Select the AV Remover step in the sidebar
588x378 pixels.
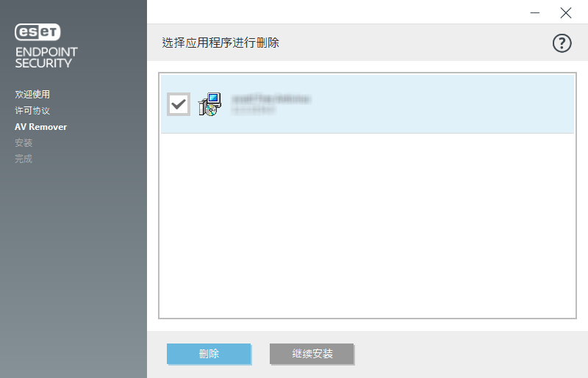tap(41, 127)
